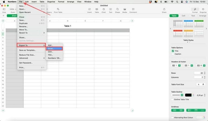
Task: Click the table select handle at top-left corner
Action: point(3,21)
